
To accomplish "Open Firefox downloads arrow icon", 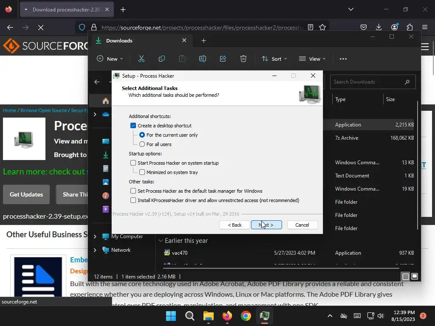I will click(379, 27).
